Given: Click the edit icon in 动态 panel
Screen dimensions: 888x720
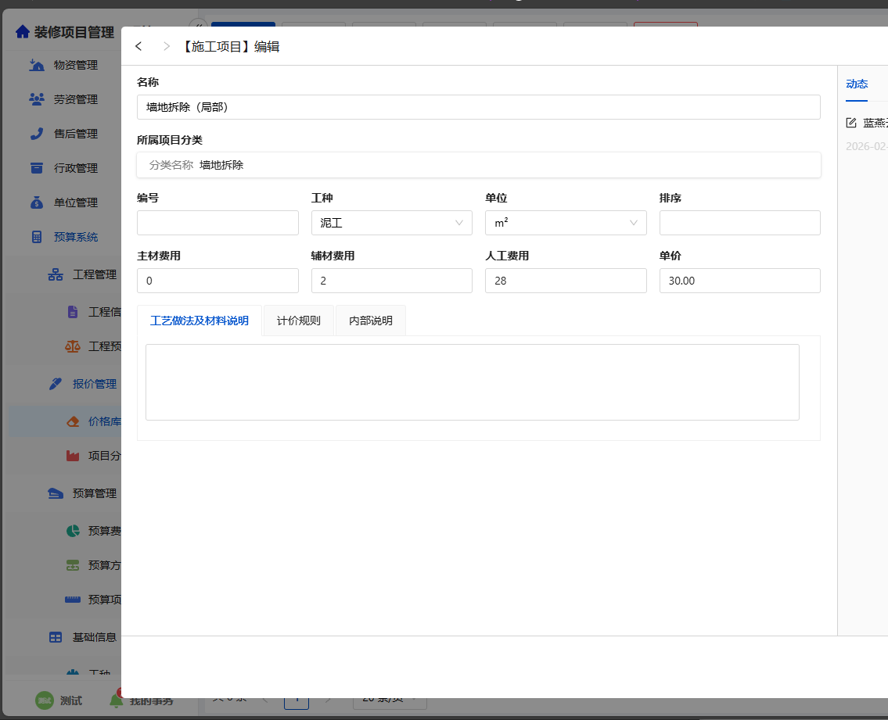Looking at the screenshot, I should (851, 123).
